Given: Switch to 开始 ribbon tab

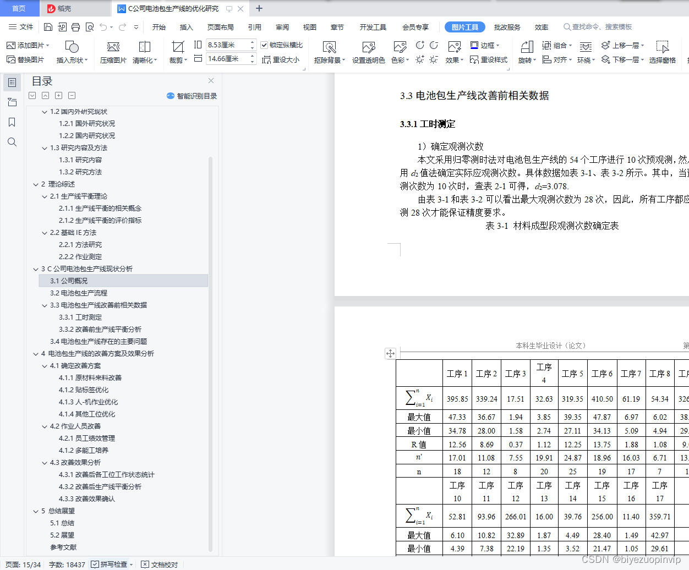Looking at the screenshot, I should point(159,27).
